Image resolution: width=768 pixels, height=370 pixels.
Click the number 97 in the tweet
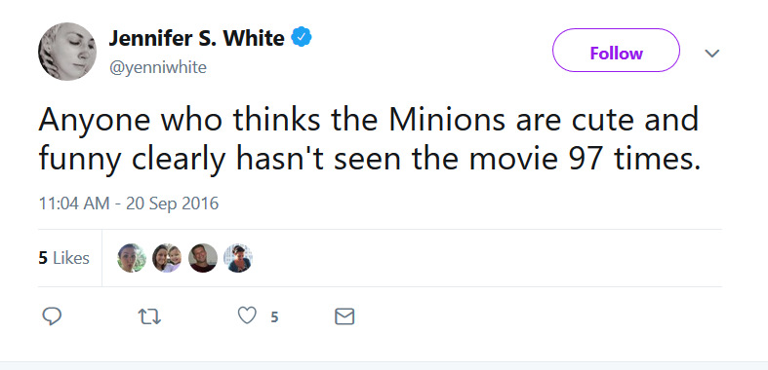586,159
